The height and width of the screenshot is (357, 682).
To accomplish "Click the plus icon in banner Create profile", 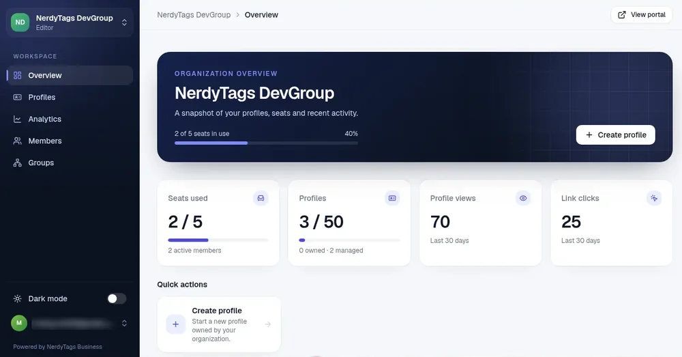I will [589, 135].
